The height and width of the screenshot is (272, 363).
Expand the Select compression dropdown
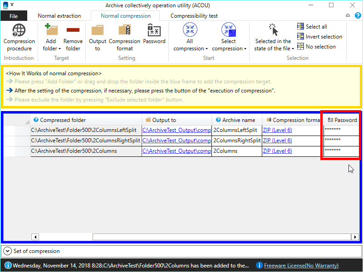click(229, 37)
